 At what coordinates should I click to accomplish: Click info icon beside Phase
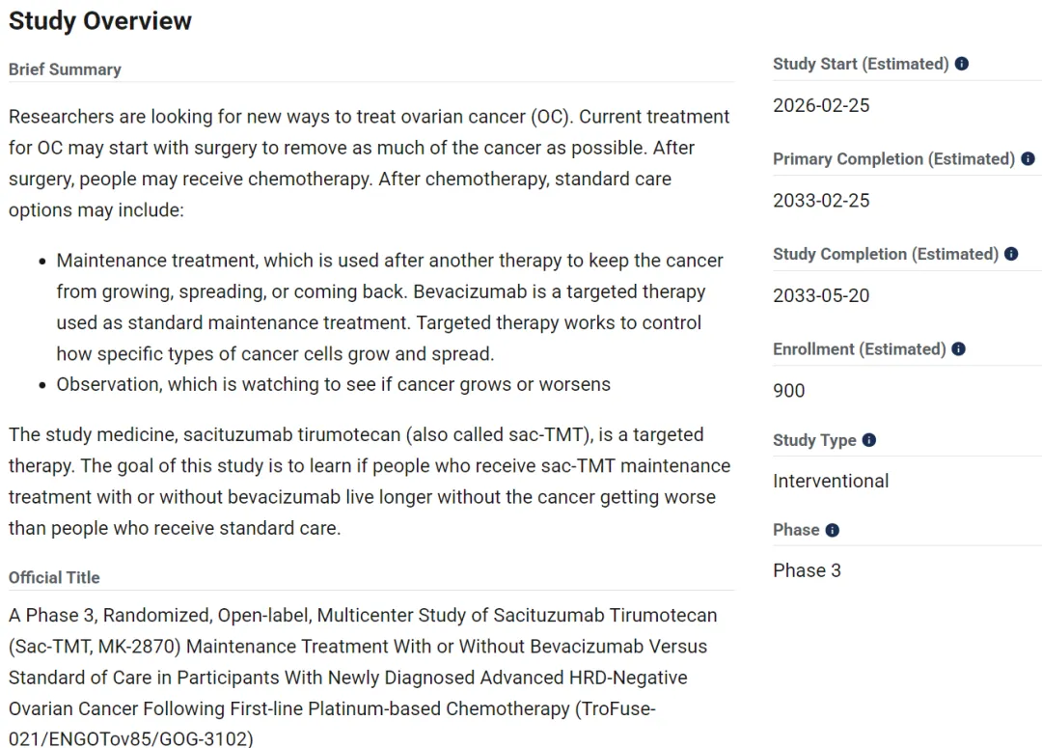pyautogui.click(x=833, y=530)
